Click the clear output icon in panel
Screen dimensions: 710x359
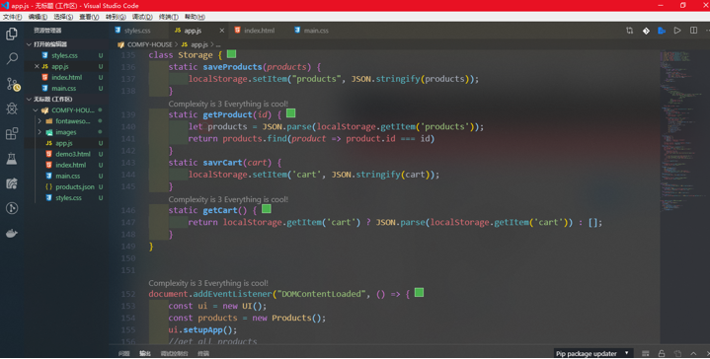click(646, 353)
